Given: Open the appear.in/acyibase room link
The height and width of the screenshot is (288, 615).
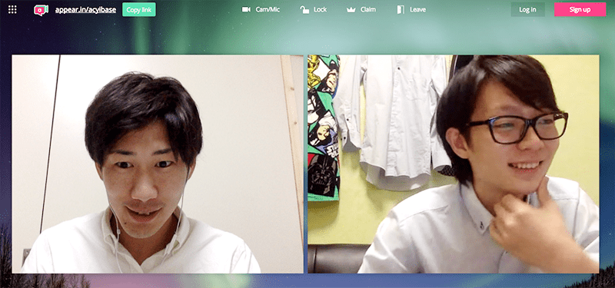Looking at the screenshot, I should coord(85,10).
